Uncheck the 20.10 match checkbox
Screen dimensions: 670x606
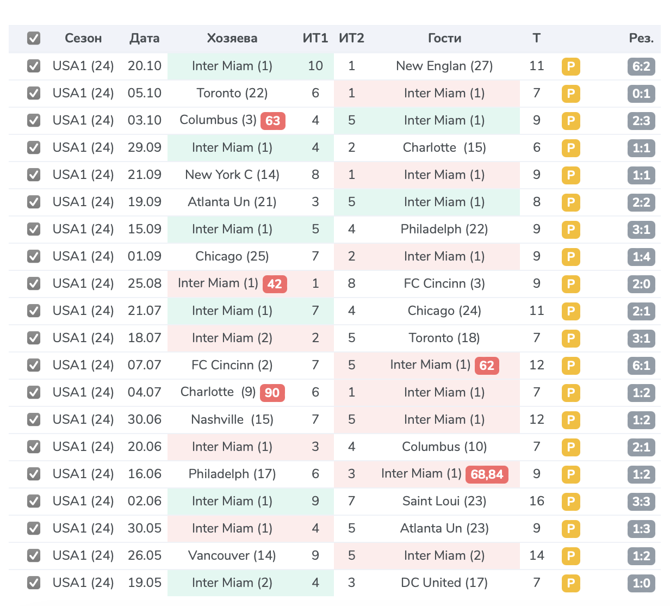pyautogui.click(x=34, y=66)
